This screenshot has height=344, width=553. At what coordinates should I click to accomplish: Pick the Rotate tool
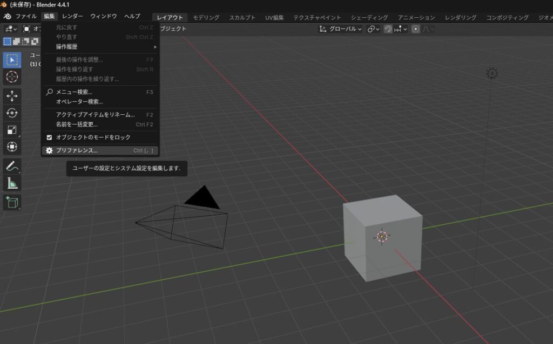tap(12, 113)
